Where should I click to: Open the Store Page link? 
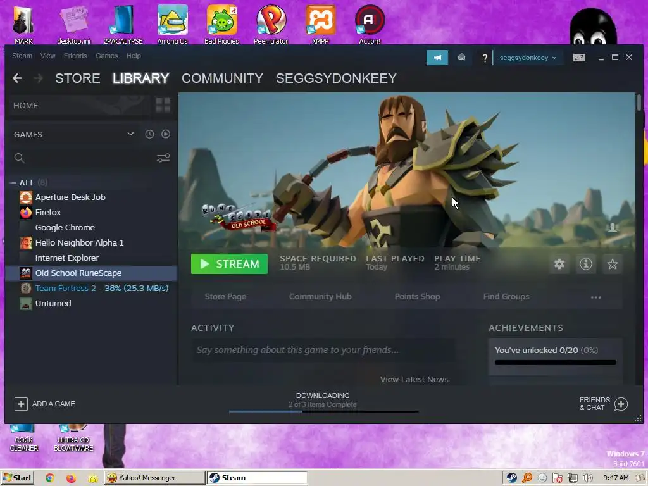[x=225, y=296]
